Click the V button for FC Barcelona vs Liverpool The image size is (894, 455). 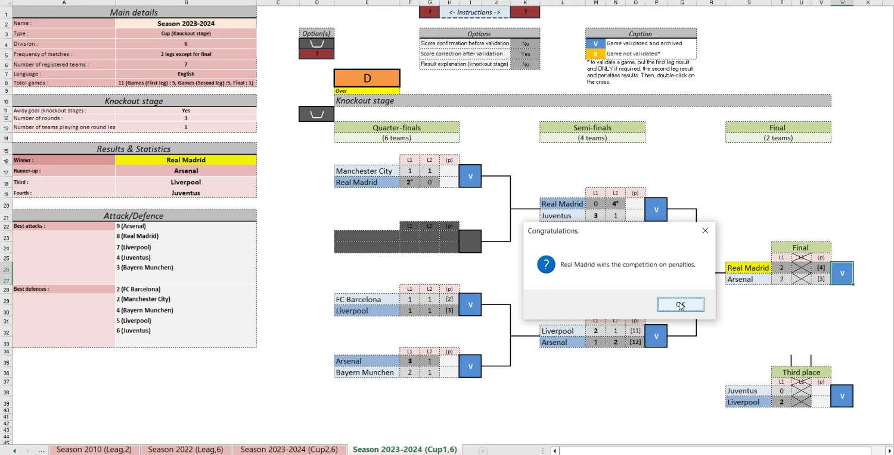[470, 305]
